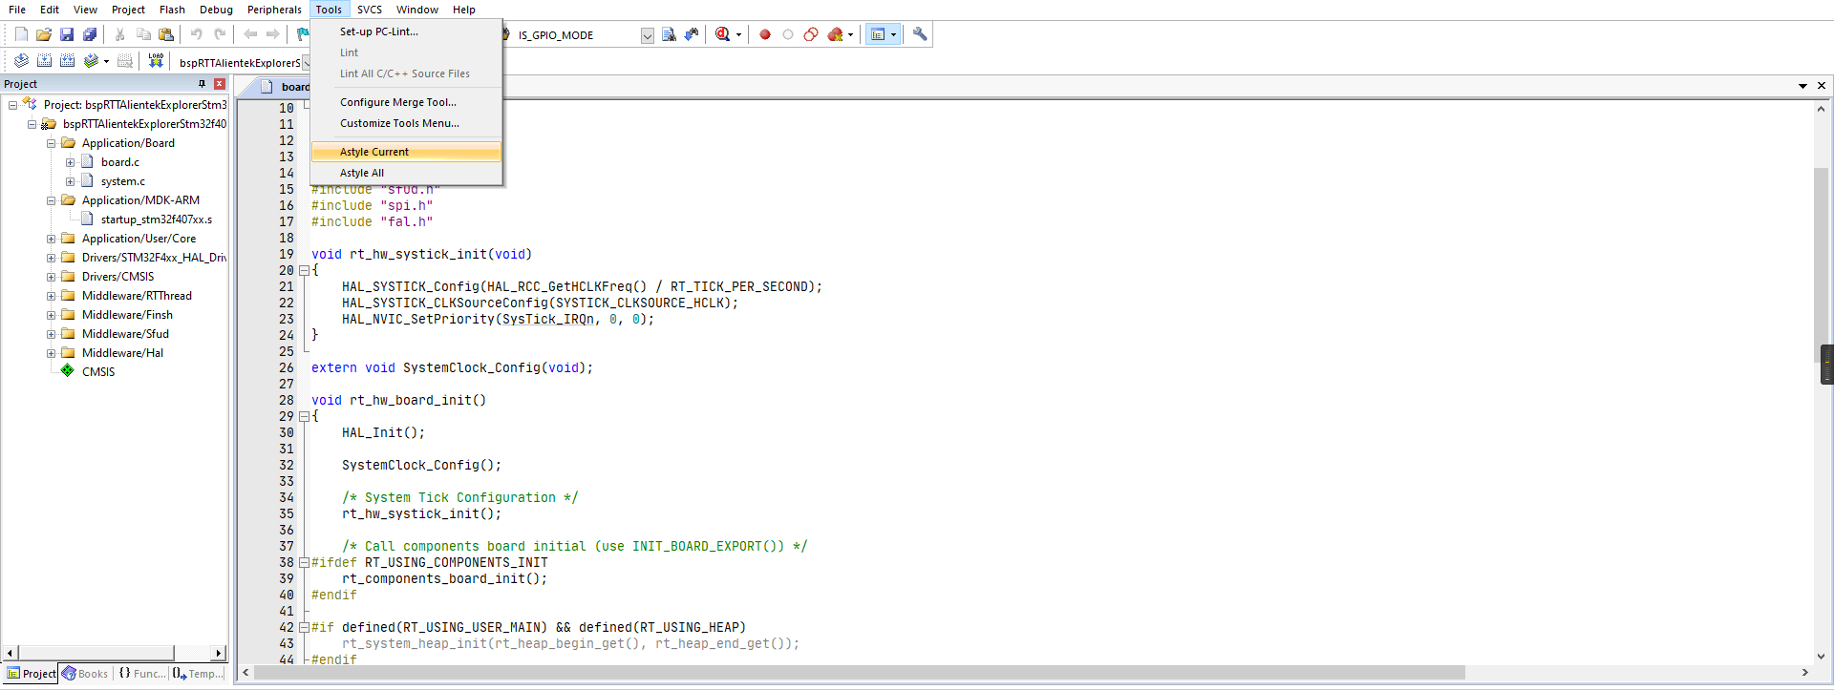Close the Project panel
This screenshot has width=1834, height=690.
pos(220,84)
